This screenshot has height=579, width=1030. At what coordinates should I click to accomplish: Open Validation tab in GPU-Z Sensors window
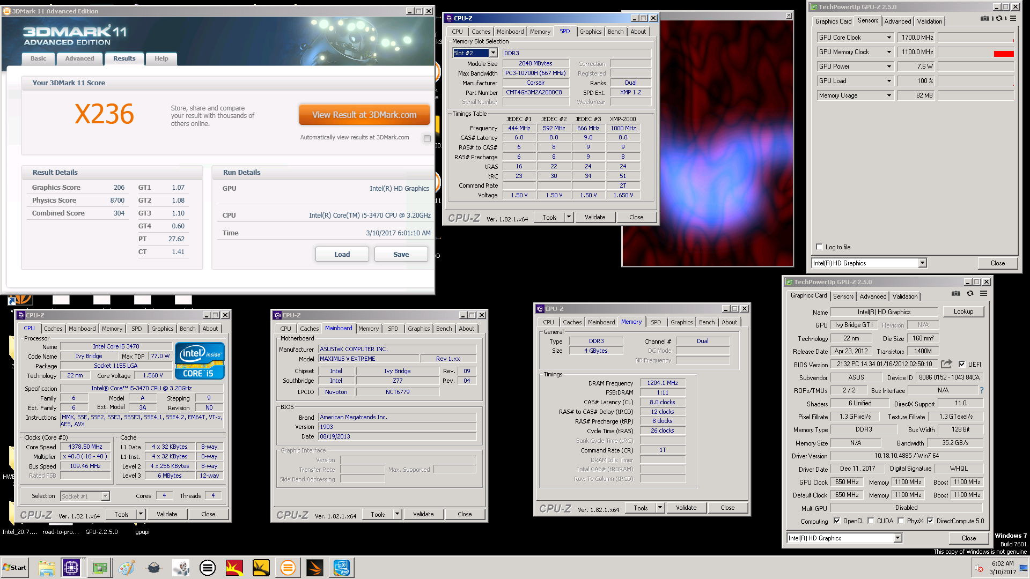pos(929,21)
